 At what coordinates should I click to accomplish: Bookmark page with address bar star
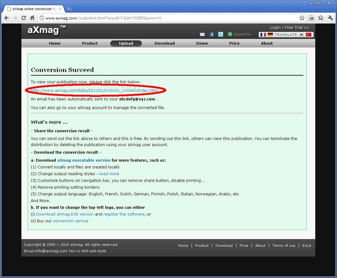pos(302,18)
